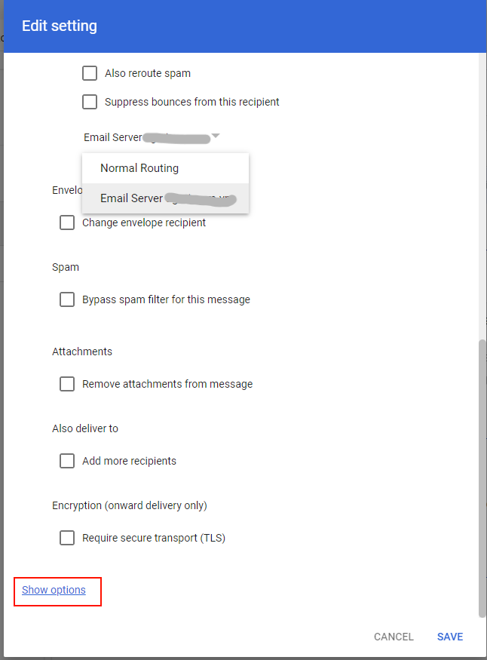Enable Bypass spam filter for this message
487x660 pixels.
tap(67, 299)
